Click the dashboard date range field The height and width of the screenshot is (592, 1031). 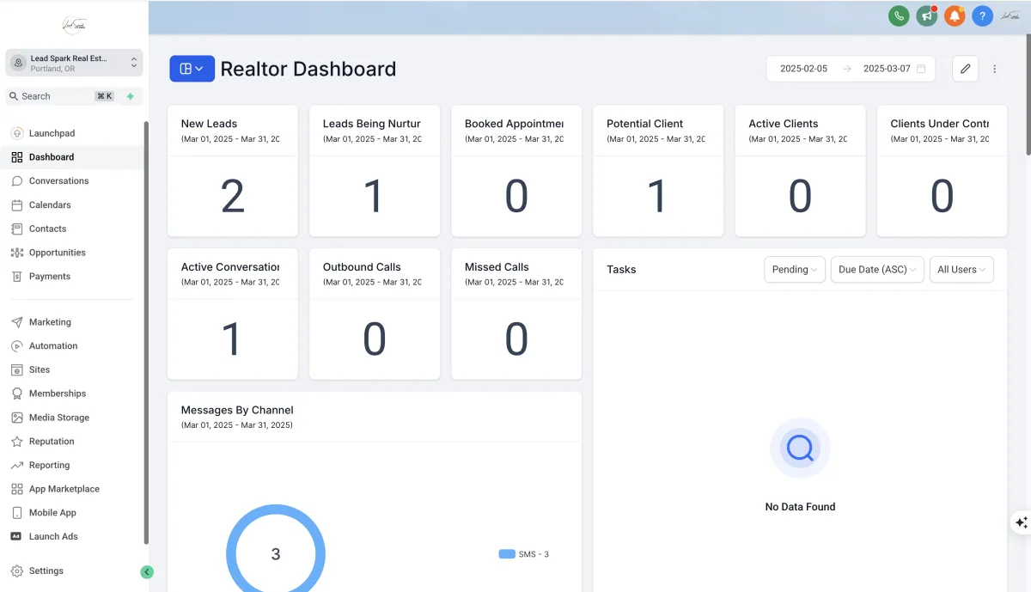[x=851, y=69]
